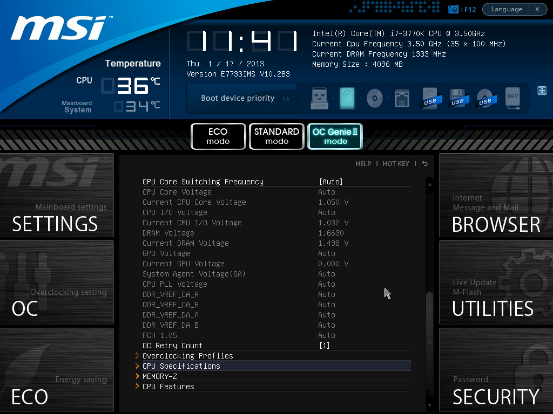Click the CPU I/O Voltage row
The width and height of the screenshot is (553, 414).
[276, 212]
